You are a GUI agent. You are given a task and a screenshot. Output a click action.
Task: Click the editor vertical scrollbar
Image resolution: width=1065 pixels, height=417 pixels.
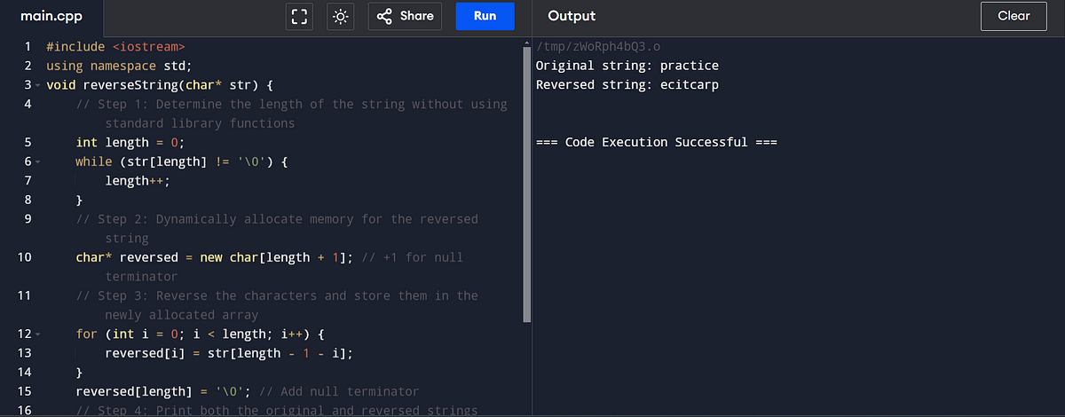pos(527,183)
